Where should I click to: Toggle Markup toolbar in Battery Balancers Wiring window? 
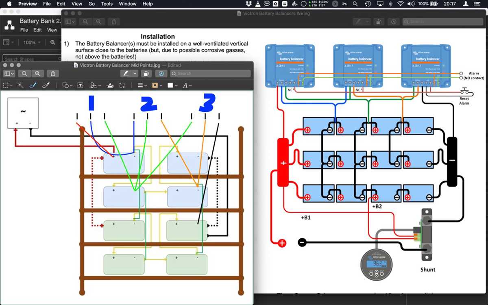(x=394, y=22)
